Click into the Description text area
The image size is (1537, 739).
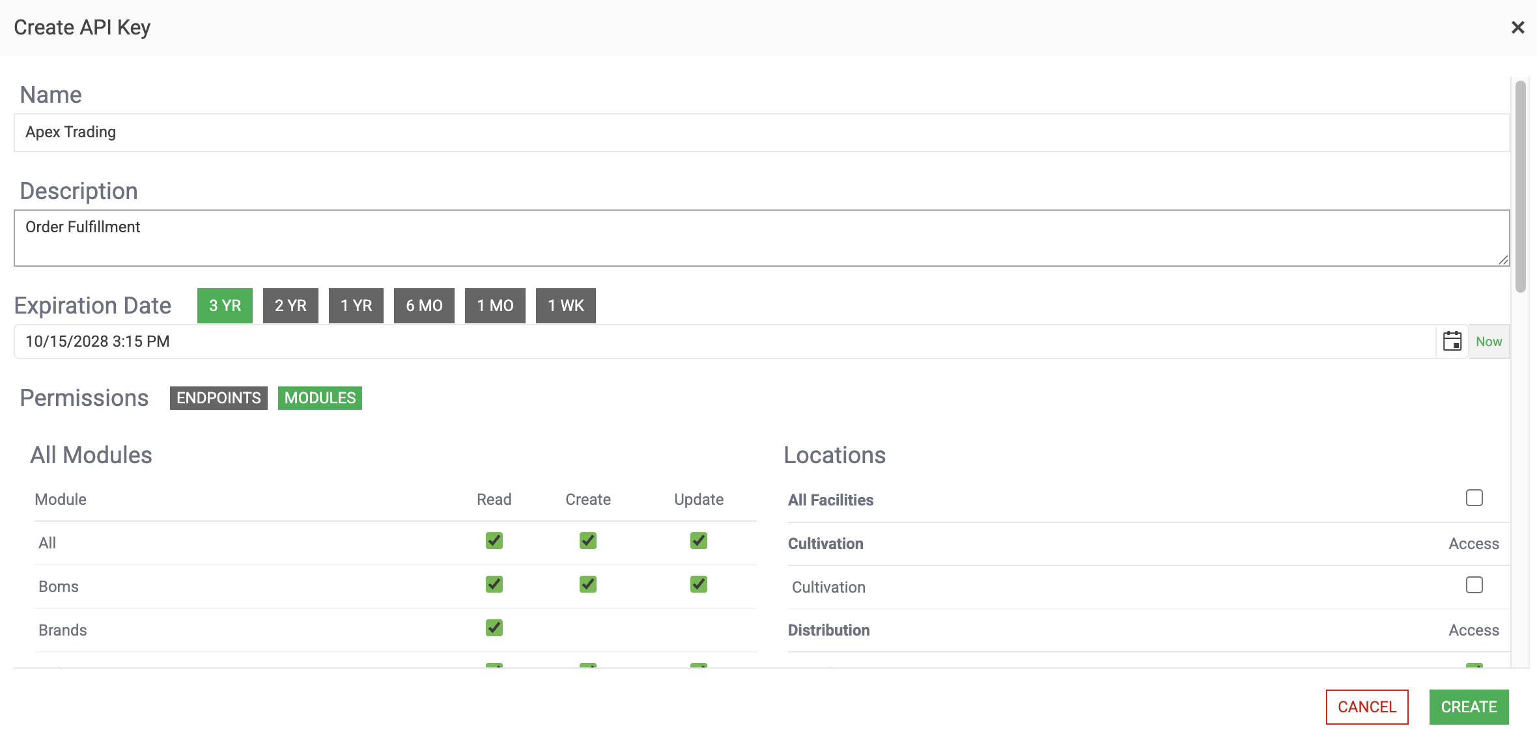761,237
